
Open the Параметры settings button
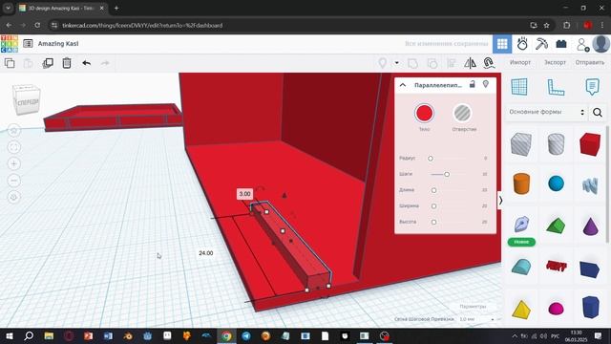click(x=473, y=307)
